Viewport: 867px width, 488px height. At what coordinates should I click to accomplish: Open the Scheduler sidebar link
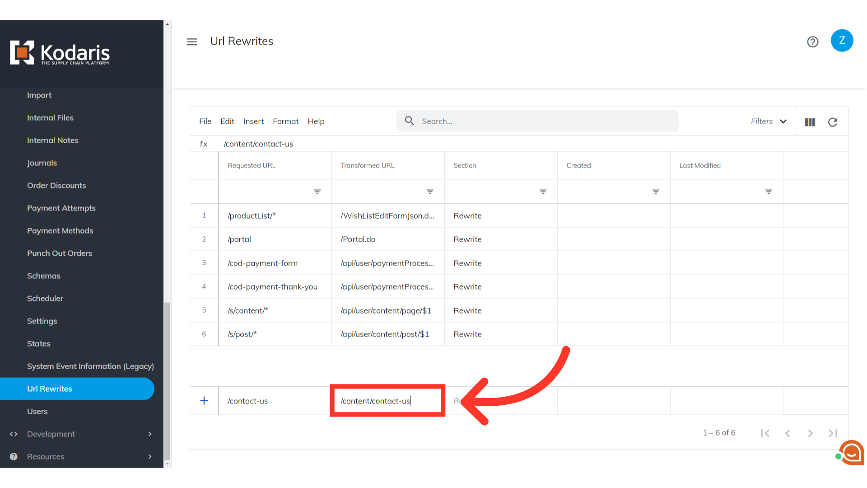coord(45,298)
